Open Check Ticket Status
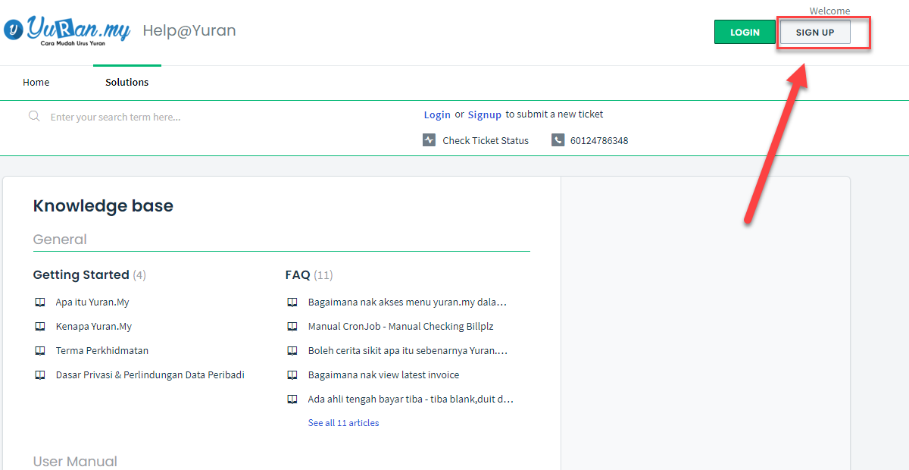Viewport: 909px width, 470px height. [486, 140]
